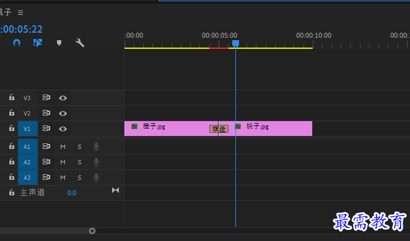Image resolution: width=410 pixels, height=241 pixels.
Task: Toggle V1 track targeting
Action: tap(28, 129)
